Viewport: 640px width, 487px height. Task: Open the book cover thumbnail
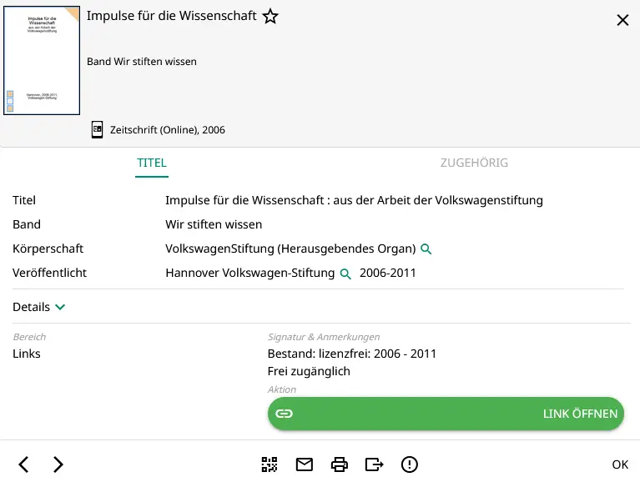coord(42,60)
